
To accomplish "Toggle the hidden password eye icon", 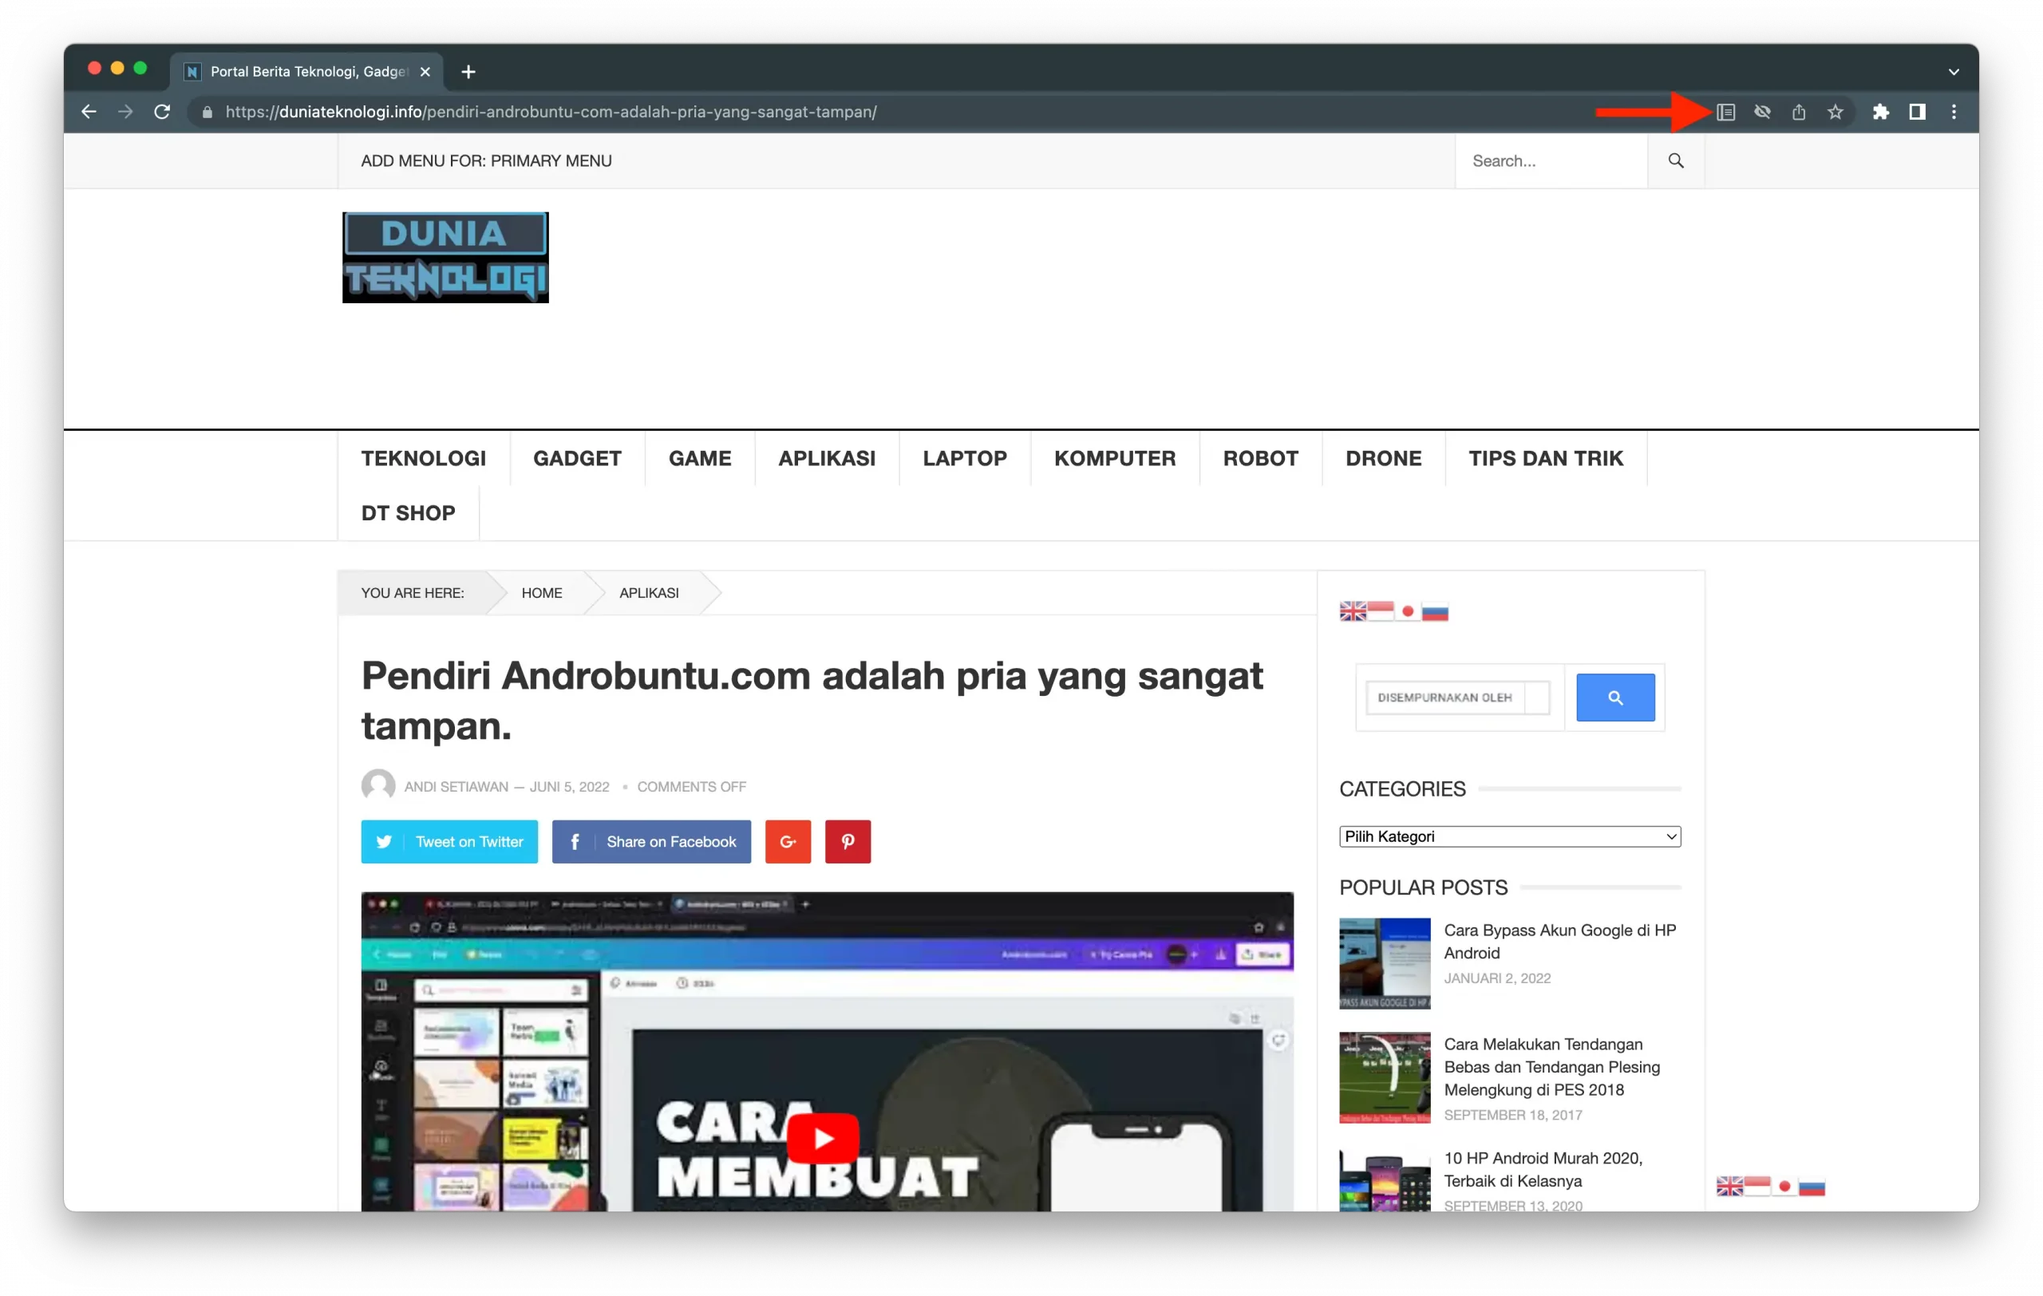I will pyautogui.click(x=1762, y=111).
